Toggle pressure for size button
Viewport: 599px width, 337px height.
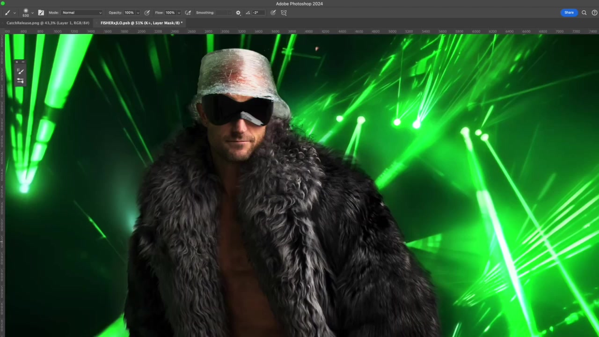click(273, 13)
